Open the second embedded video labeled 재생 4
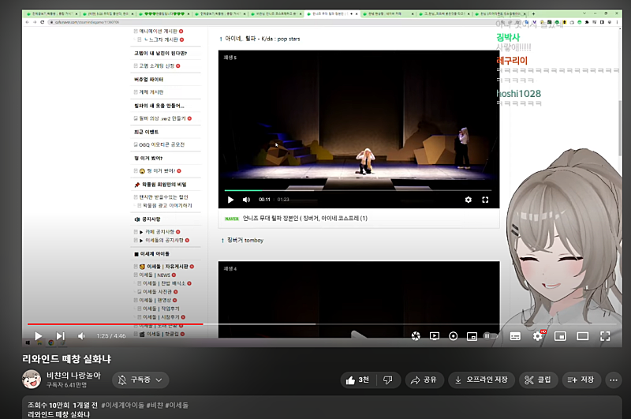Screen dimensions: 631x419 [359, 300]
